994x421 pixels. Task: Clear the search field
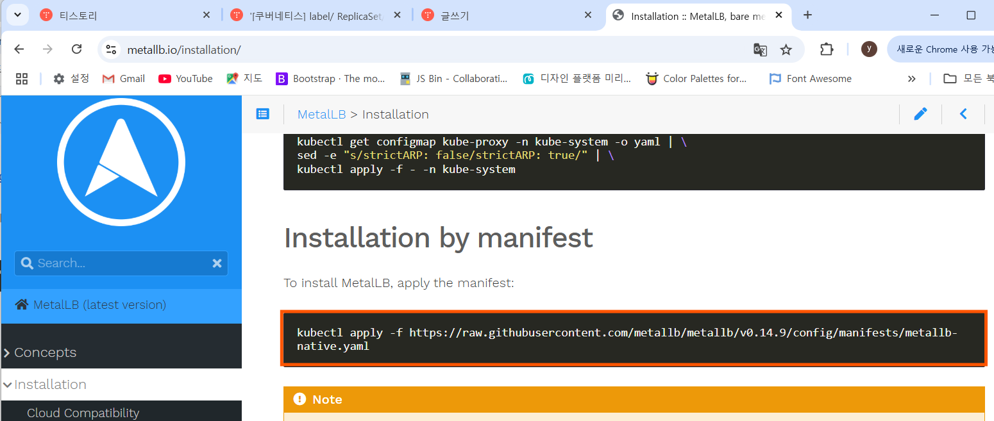(217, 263)
